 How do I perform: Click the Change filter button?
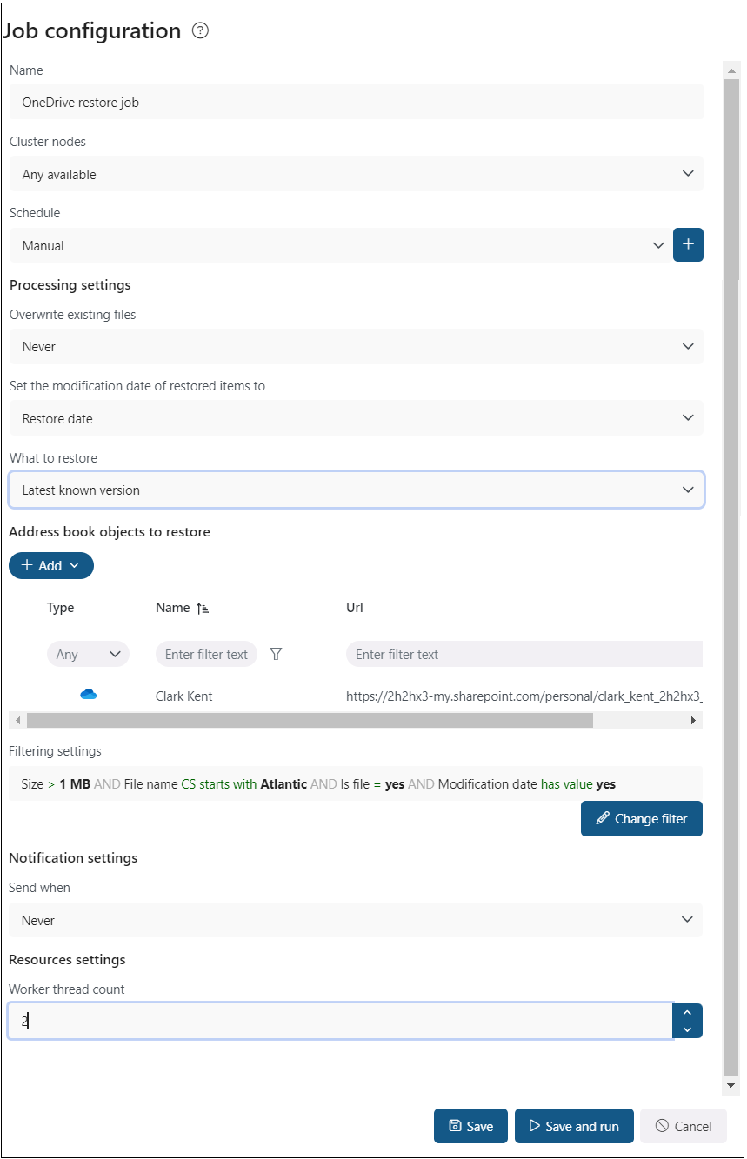641,819
